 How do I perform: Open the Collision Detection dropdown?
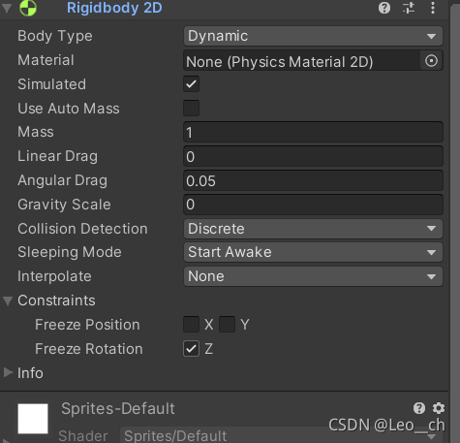[x=313, y=229]
